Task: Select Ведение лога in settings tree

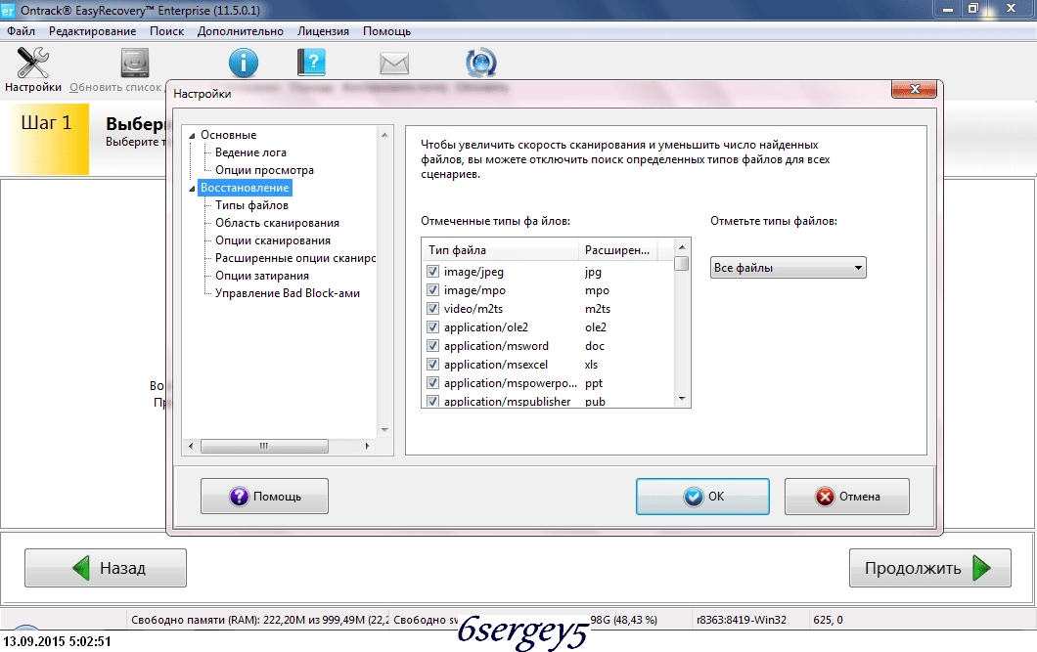Action: (250, 152)
